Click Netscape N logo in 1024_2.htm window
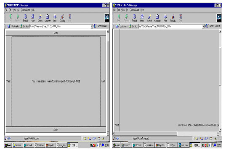The image size is (226, 153). point(219,18)
